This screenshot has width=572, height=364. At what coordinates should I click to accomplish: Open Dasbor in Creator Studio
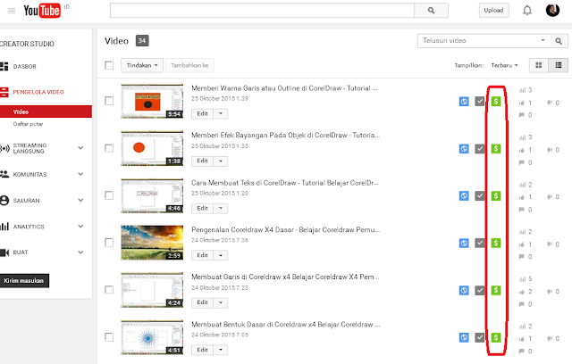[24, 67]
